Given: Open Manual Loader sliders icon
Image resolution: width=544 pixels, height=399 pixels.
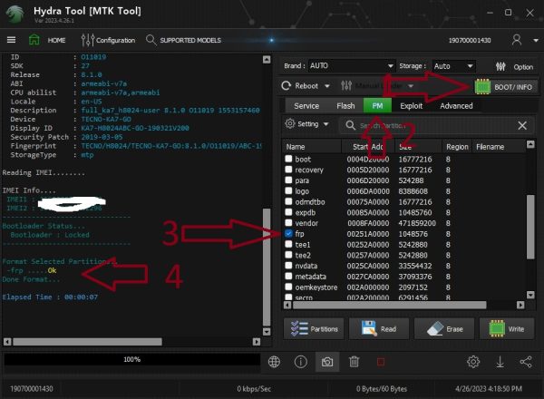Looking at the screenshot, I should [x=346, y=86].
